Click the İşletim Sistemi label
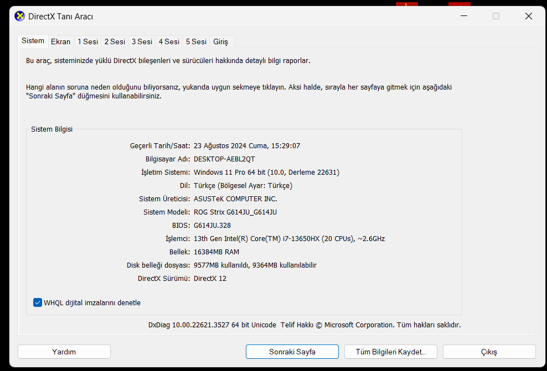This screenshot has height=371, width=547. [166, 172]
